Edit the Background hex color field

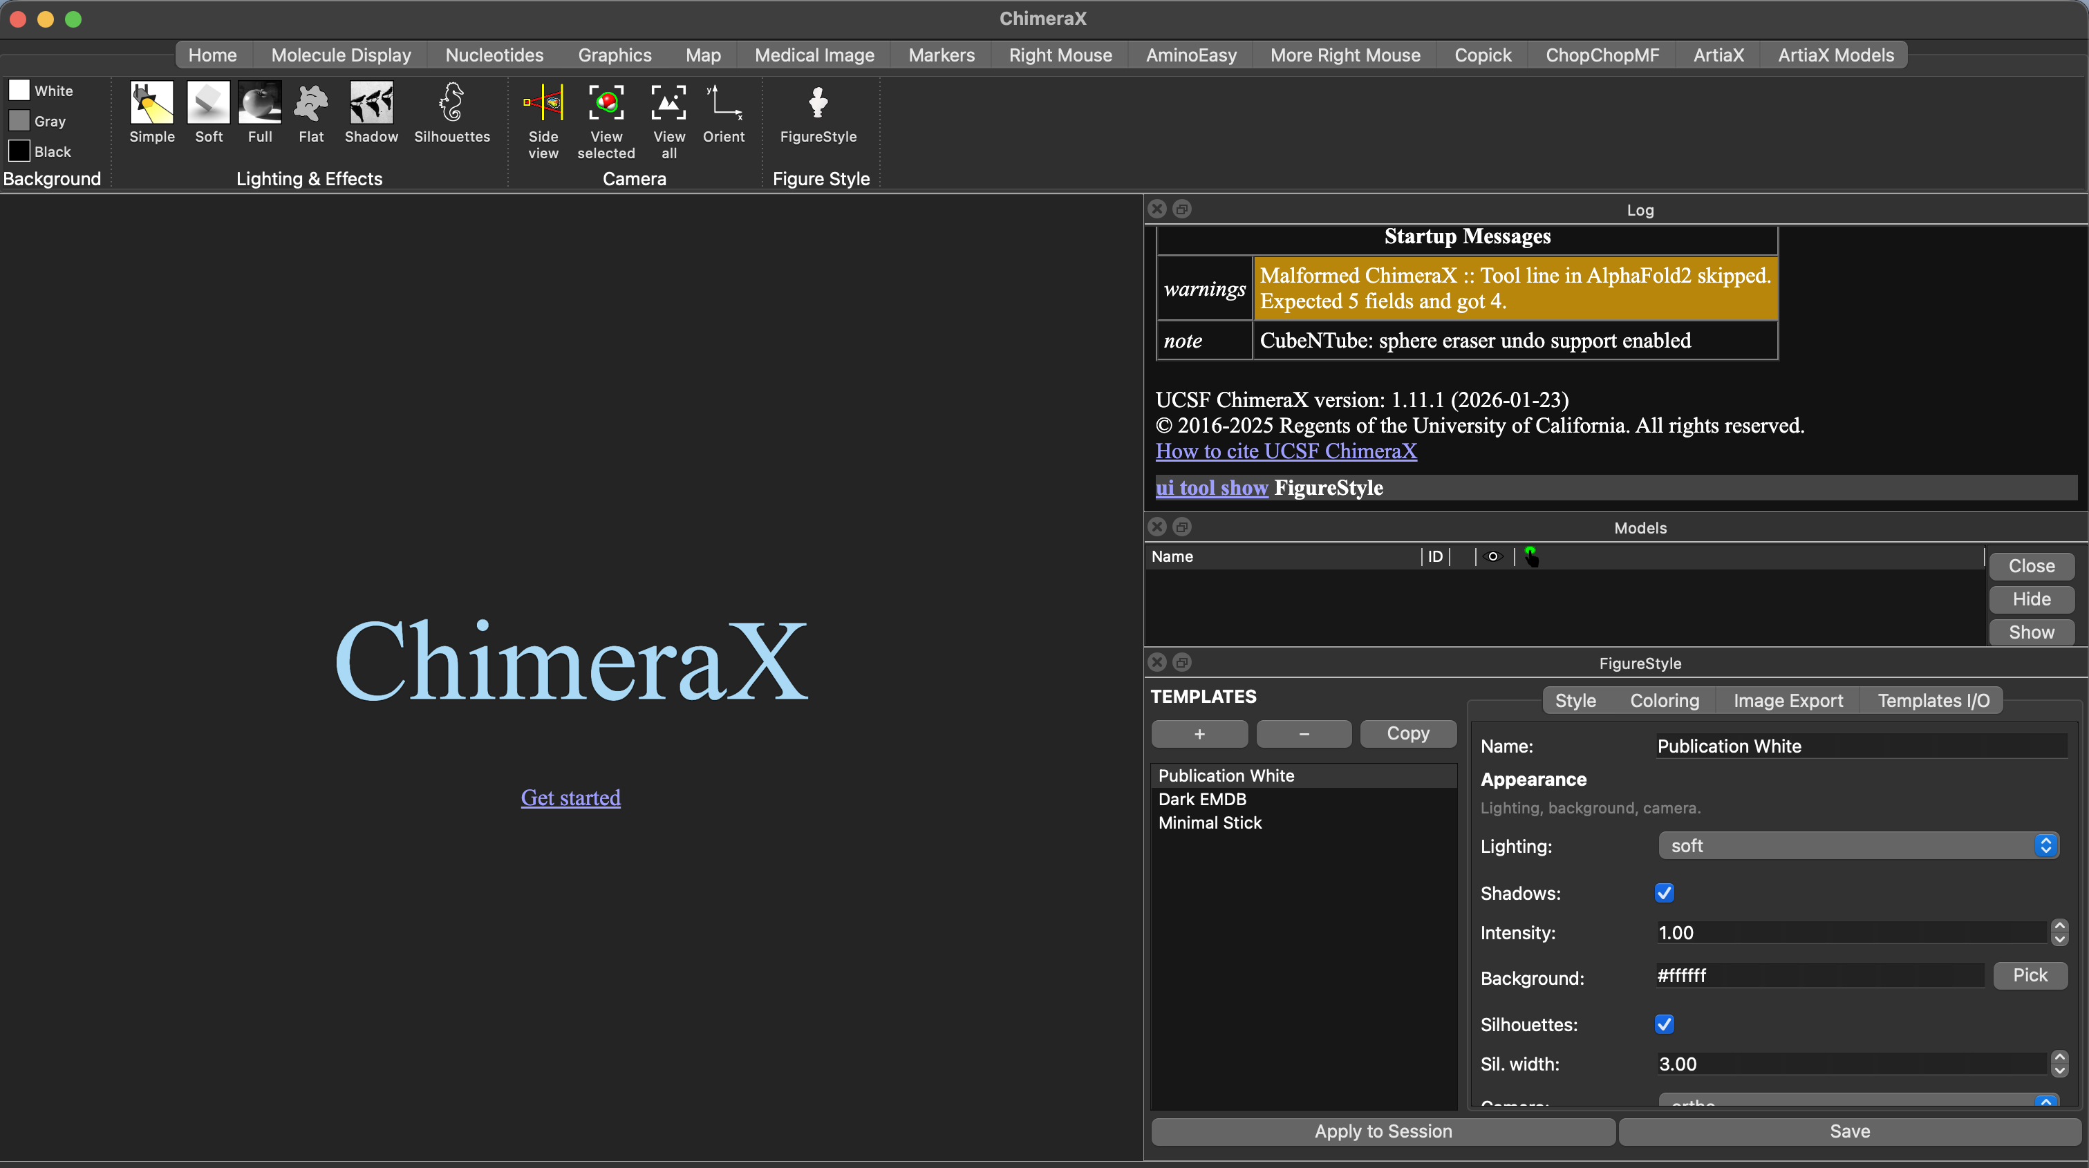[x=1820, y=975]
